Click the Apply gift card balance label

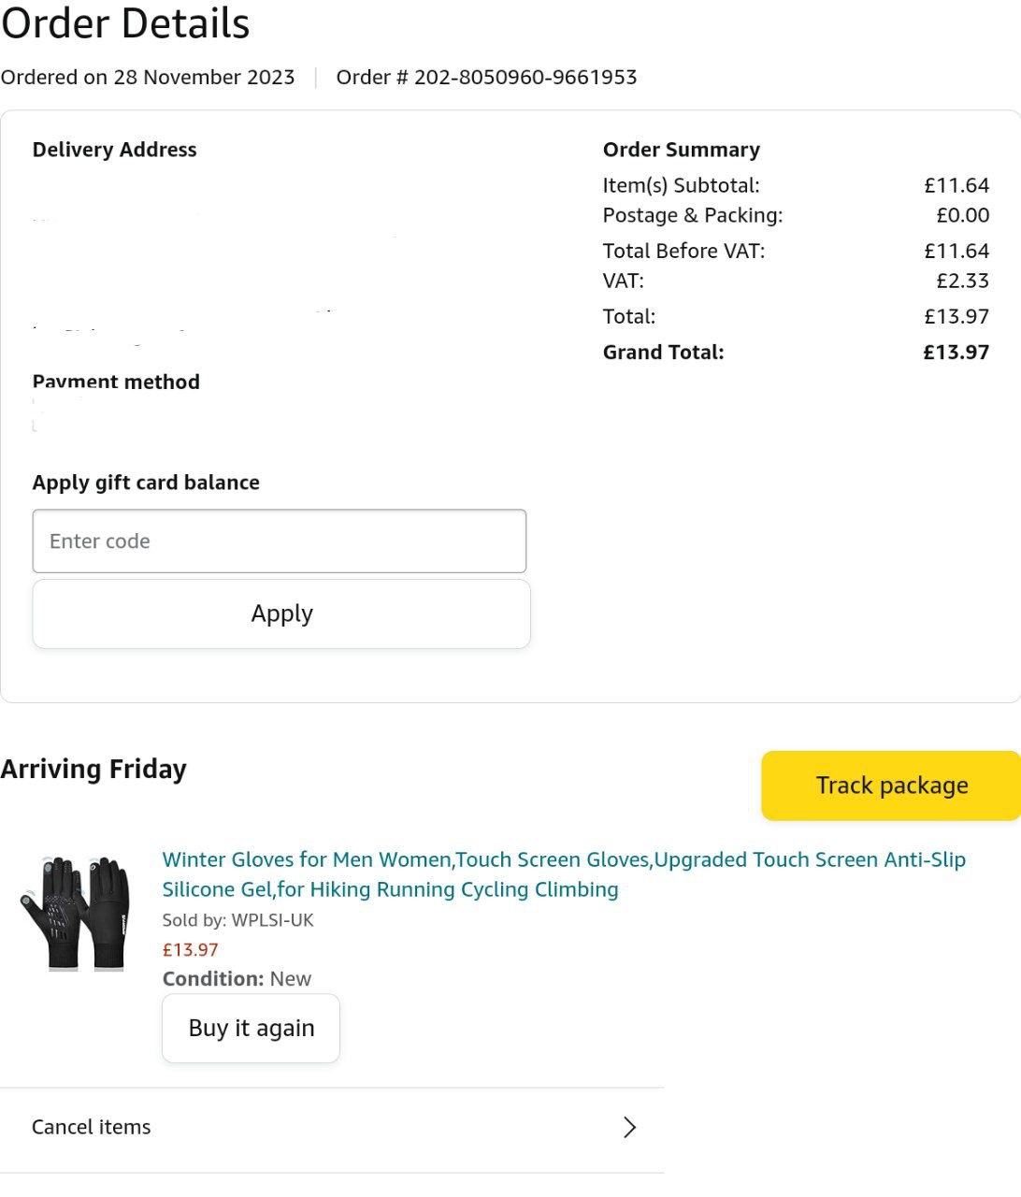146,483
